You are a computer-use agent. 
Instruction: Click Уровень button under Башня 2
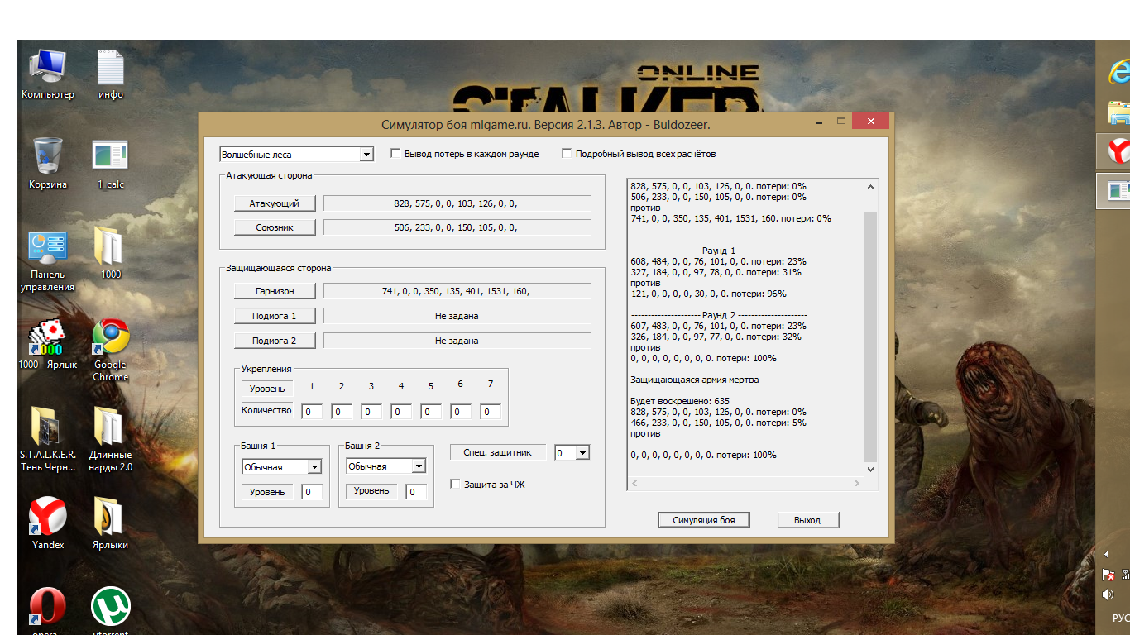tap(371, 491)
